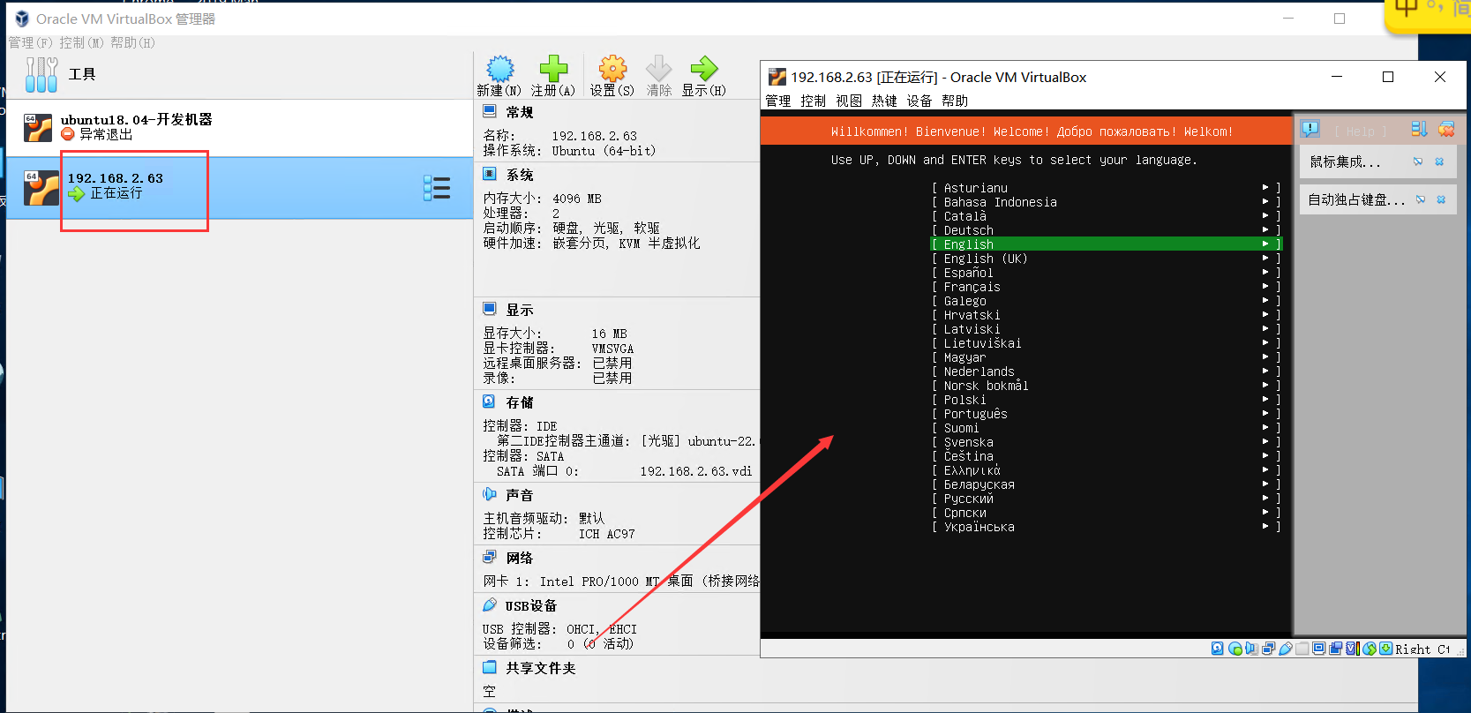This screenshot has height=713, width=1471.
Task: Open the 视图 menu in the VM window
Action: coord(849,101)
